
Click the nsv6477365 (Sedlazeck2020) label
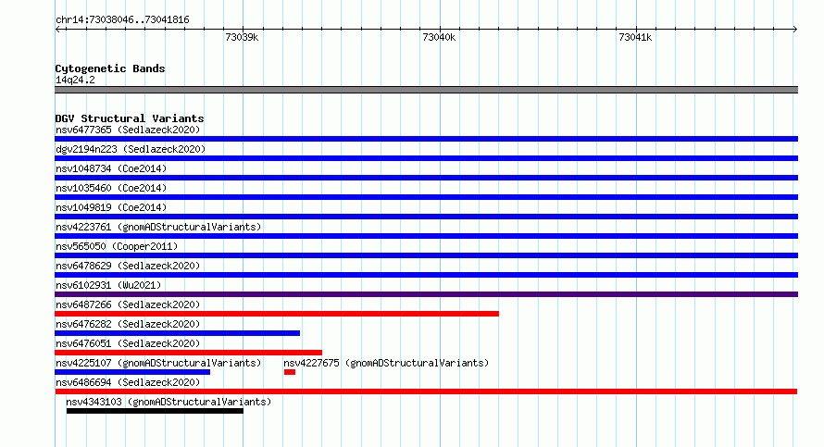128,130
